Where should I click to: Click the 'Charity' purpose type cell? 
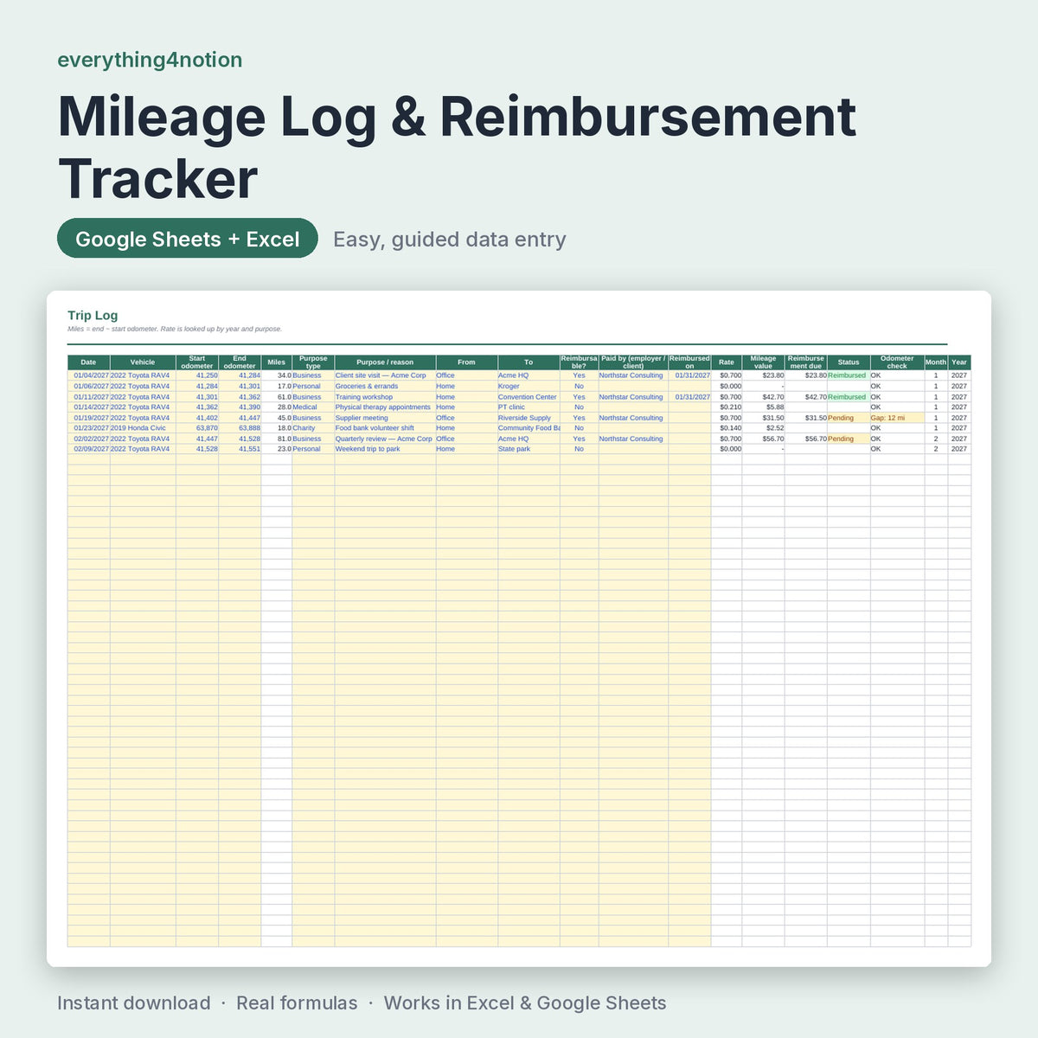(313, 428)
